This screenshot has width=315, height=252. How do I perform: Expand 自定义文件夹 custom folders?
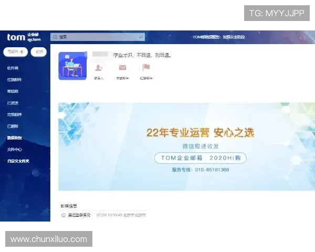[x=18, y=161]
